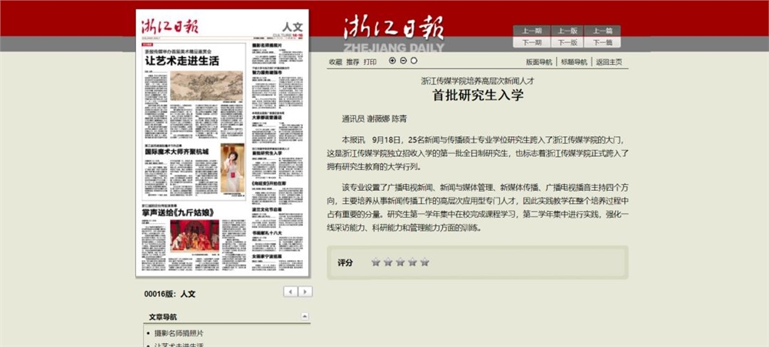Rate the article one star
Screen dimensions: 769x347
click(376, 262)
